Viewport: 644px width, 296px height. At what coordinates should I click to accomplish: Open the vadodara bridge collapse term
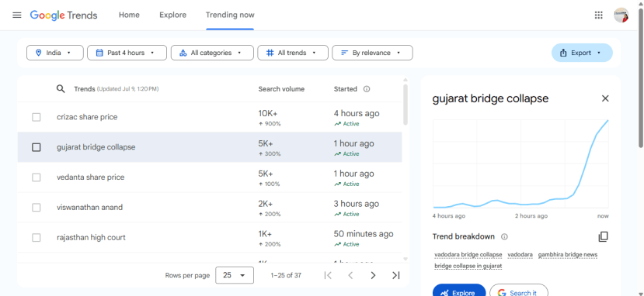(468, 255)
